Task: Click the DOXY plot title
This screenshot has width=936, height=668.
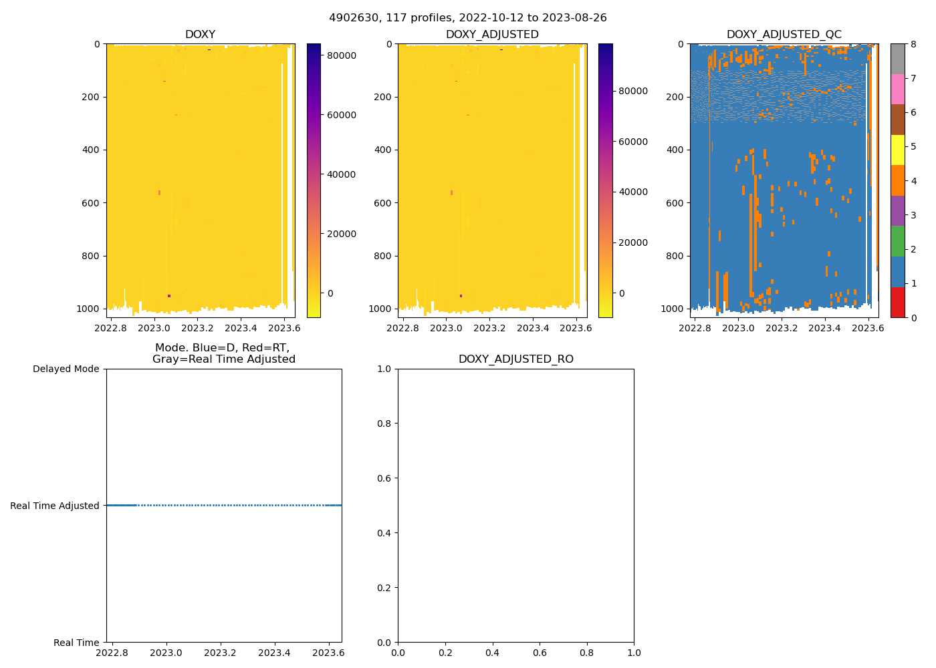Action: 200,35
